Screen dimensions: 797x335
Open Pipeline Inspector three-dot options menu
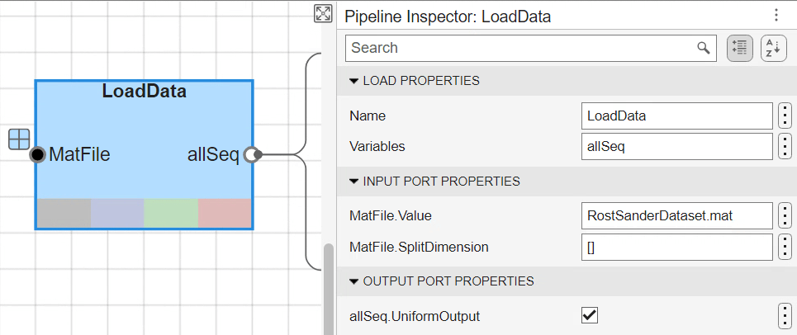pos(776,16)
